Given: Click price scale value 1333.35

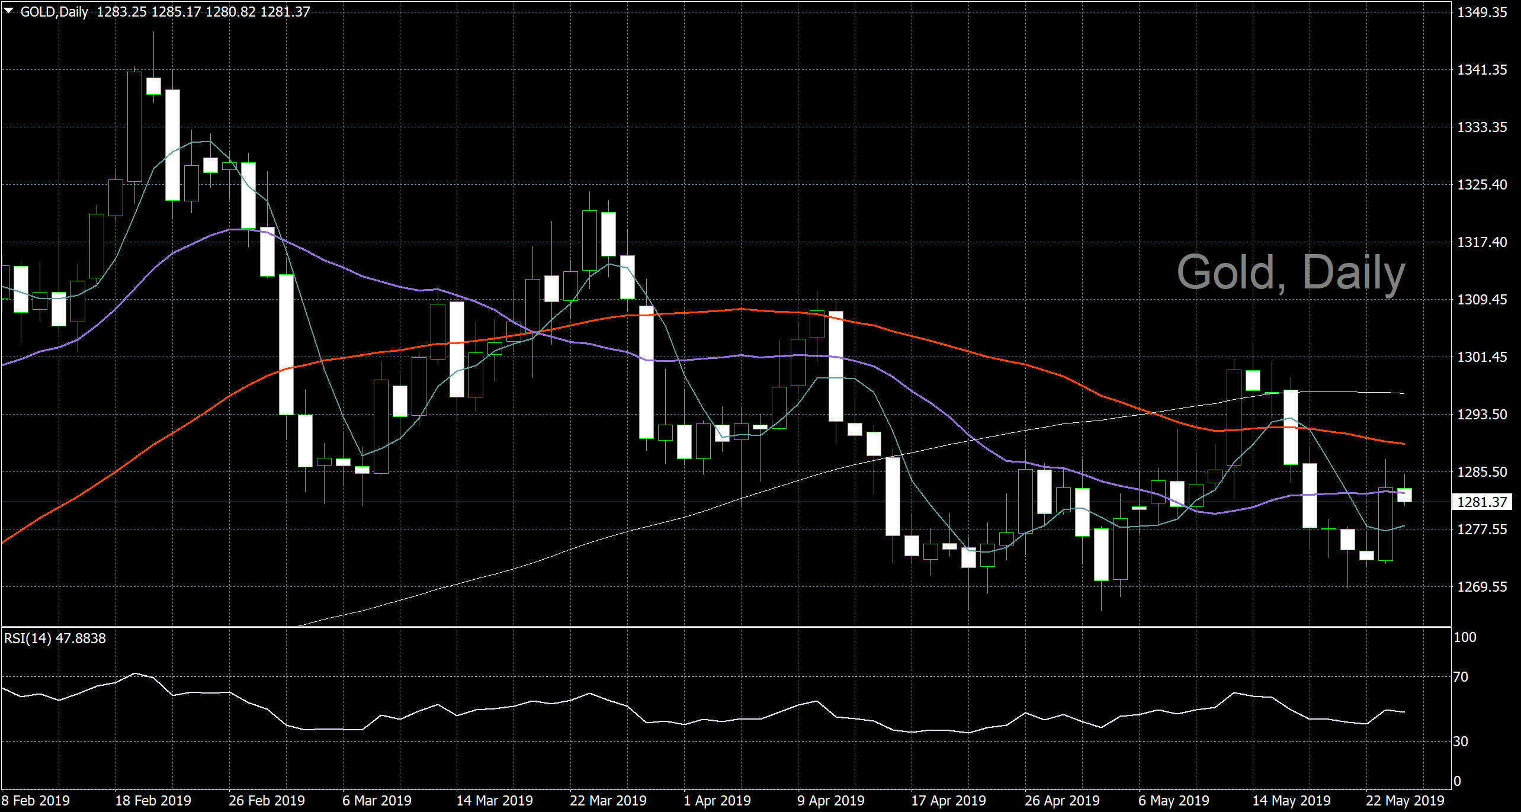Looking at the screenshot, I should coord(1482,127).
